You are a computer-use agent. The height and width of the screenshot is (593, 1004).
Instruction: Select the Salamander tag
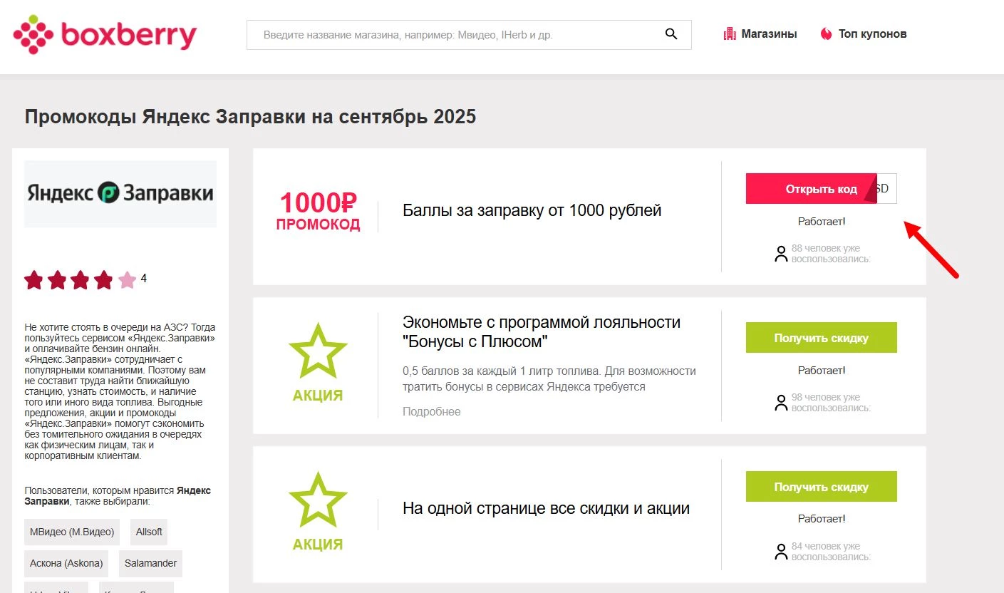[150, 563]
